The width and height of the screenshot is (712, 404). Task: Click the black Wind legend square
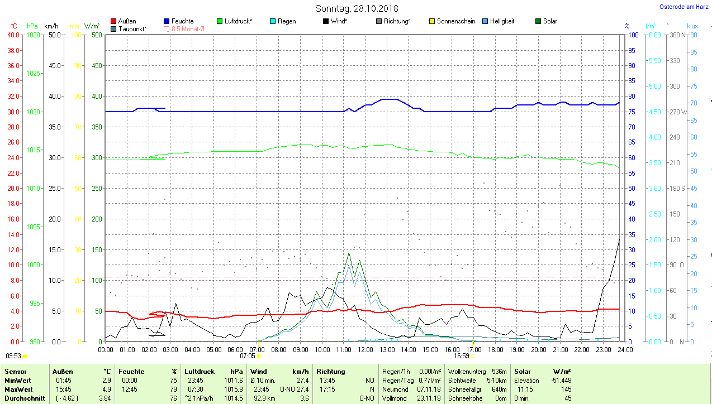click(x=326, y=21)
